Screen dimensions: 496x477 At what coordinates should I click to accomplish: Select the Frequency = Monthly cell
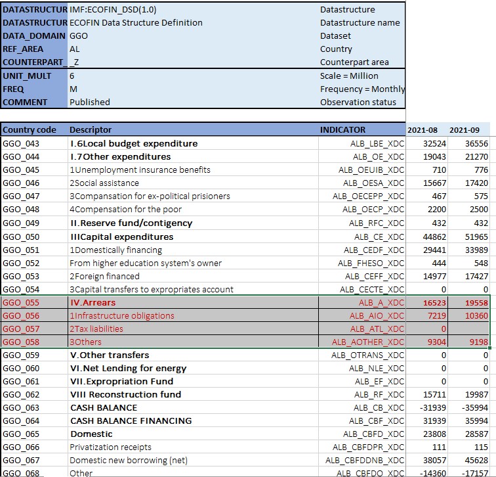362,89
